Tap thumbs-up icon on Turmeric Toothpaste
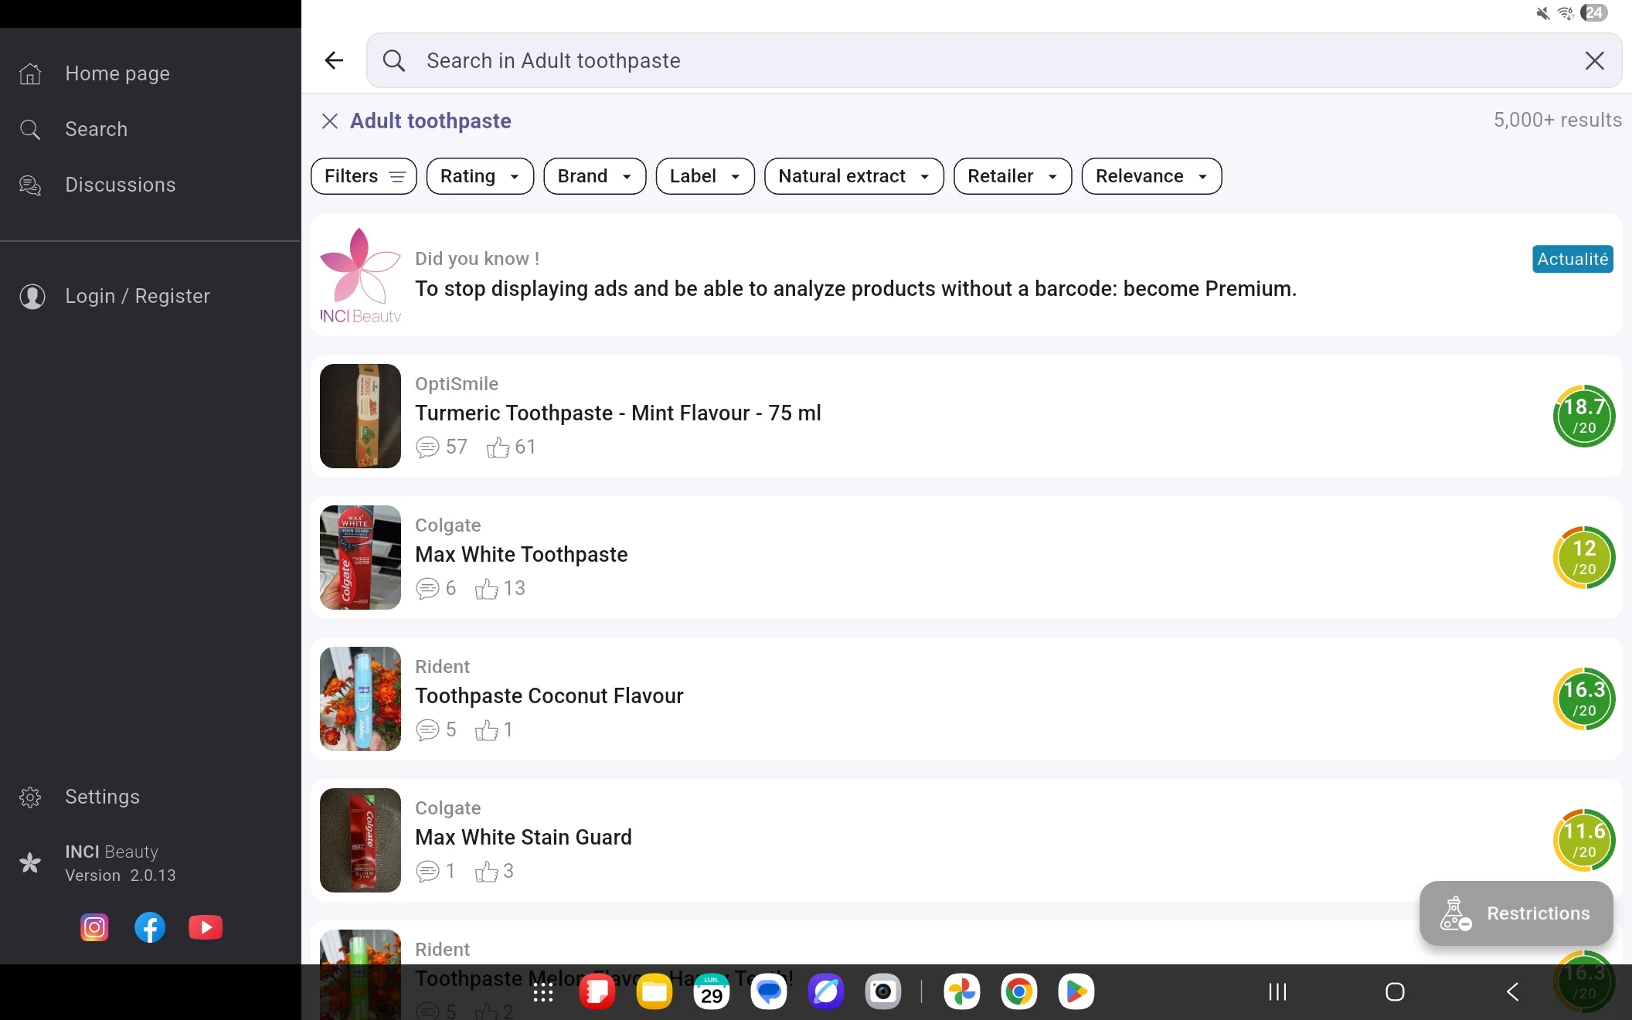 [x=498, y=447]
